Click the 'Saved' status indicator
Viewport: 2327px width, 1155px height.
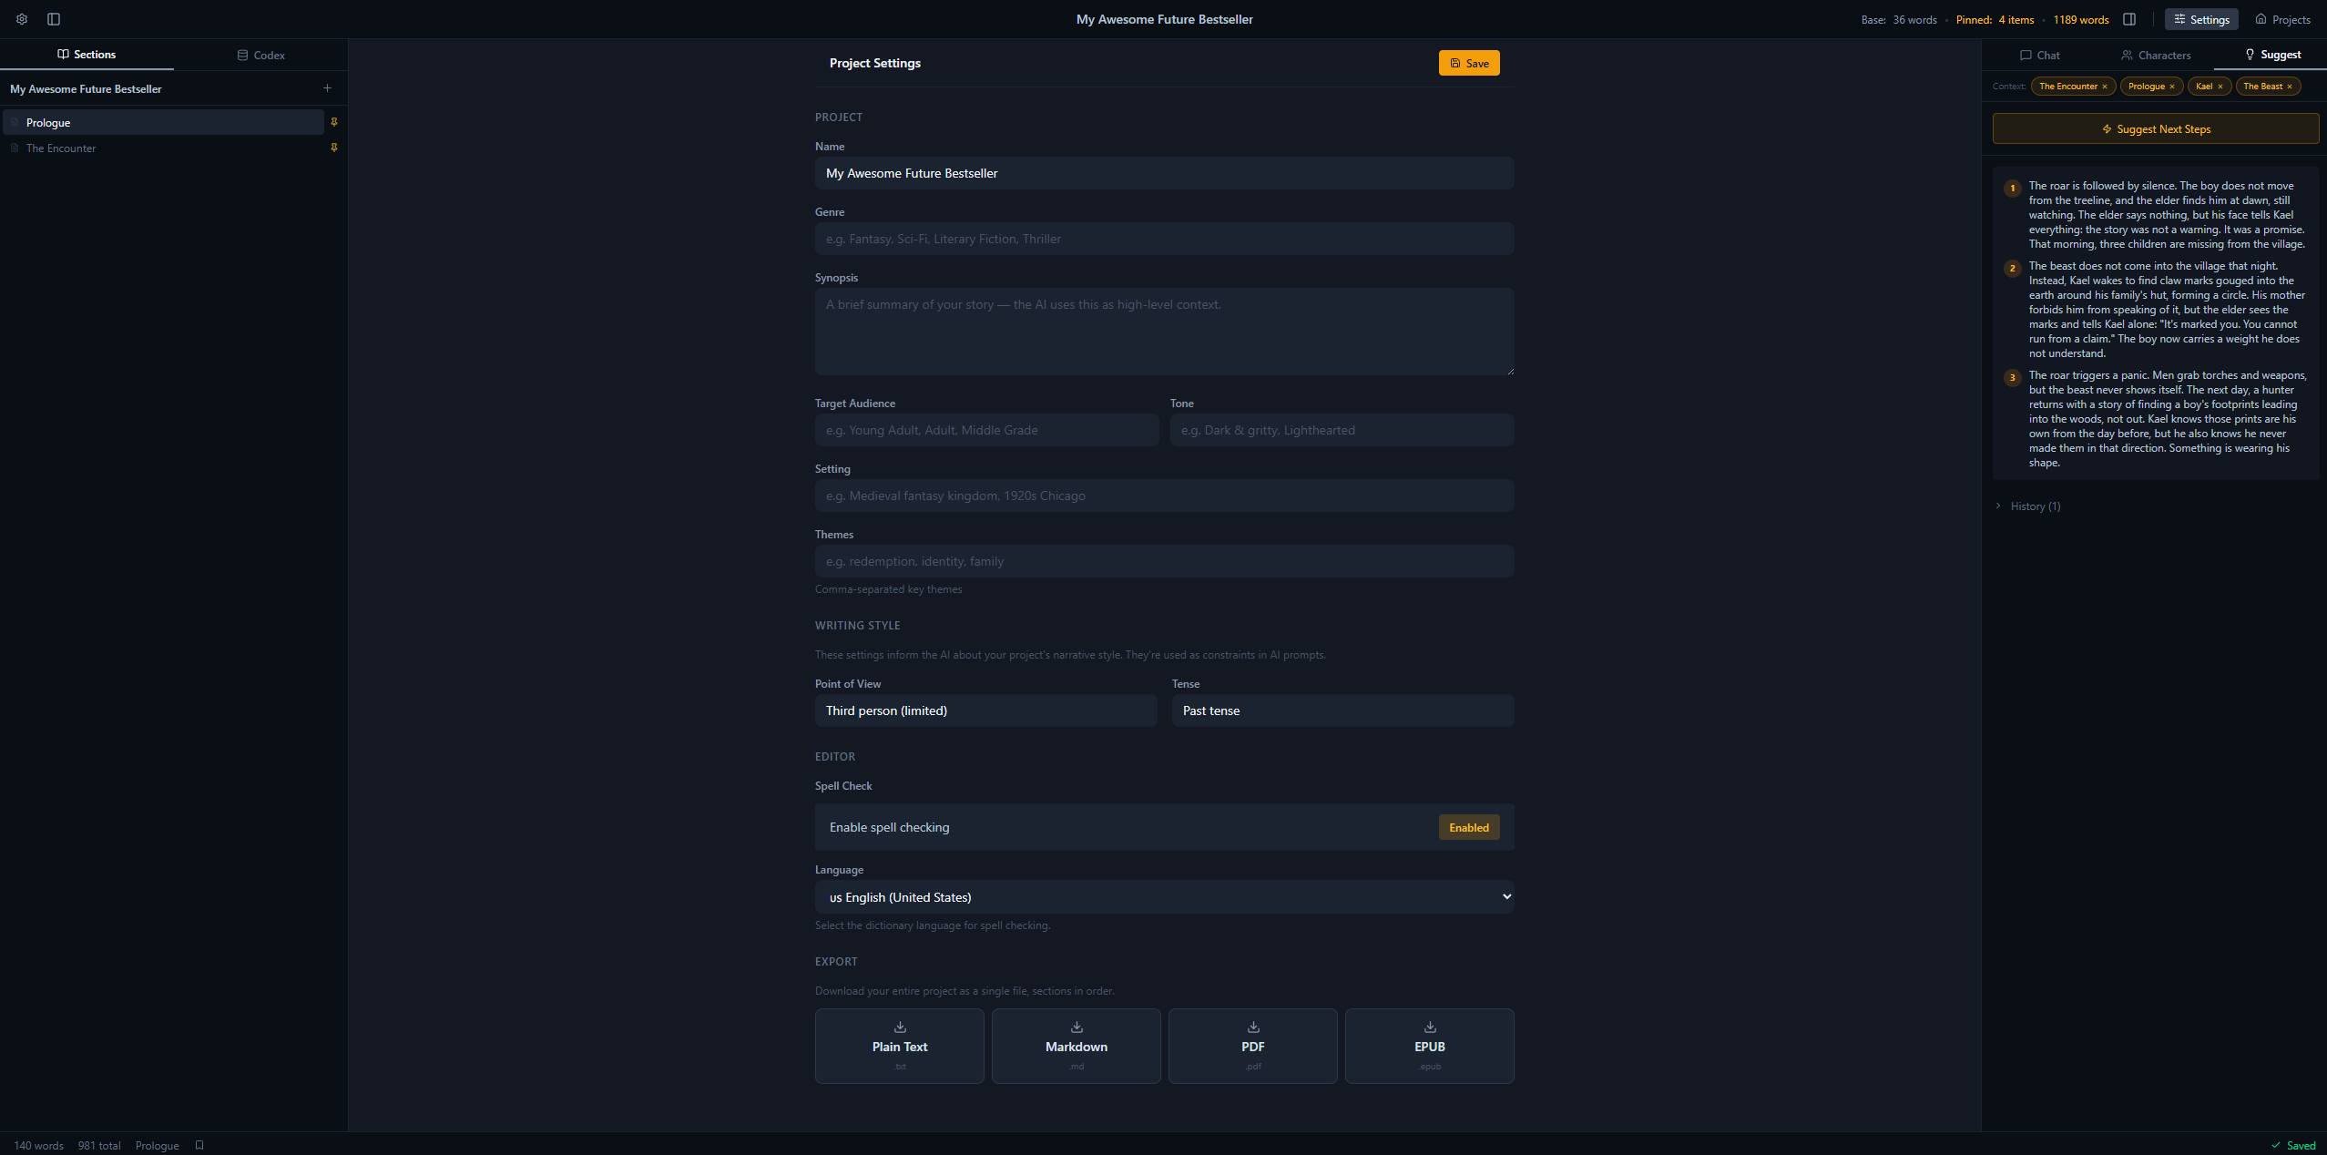click(2293, 1145)
